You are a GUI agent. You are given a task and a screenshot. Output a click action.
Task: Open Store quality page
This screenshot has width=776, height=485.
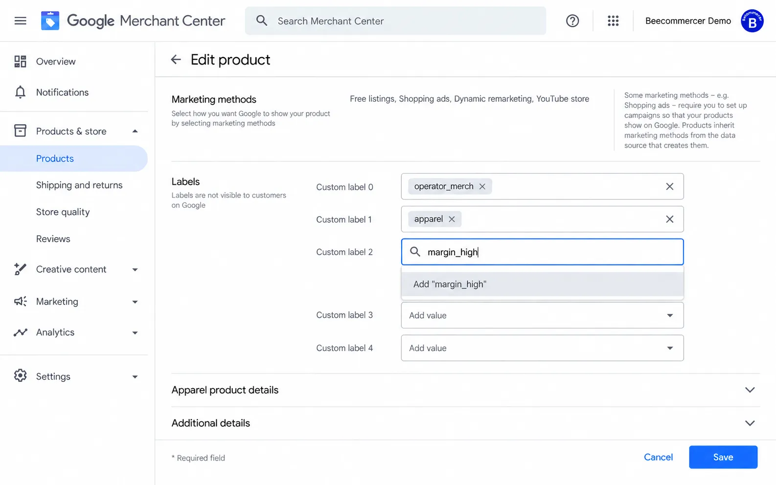point(63,212)
